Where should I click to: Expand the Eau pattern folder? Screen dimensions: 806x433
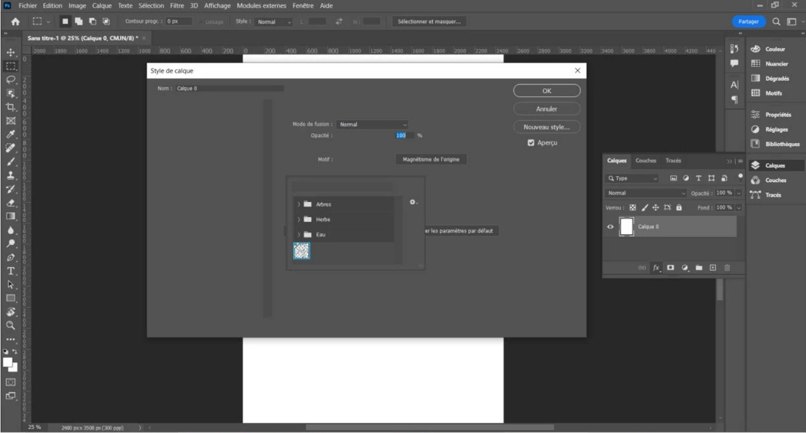pos(299,235)
